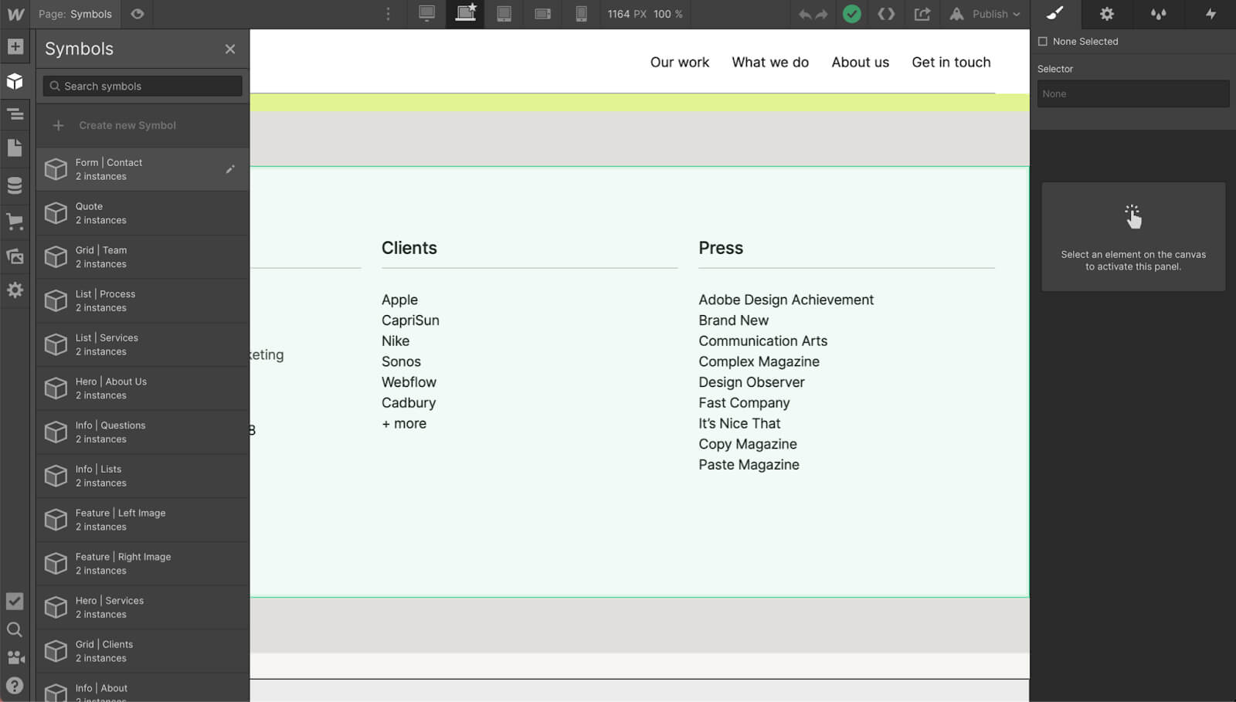Viewport: 1236px width, 702px height.
Task: Open the Ecommerce cart icon
Action: [15, 222]
